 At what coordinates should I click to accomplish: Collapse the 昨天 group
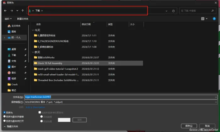(33, 52)
